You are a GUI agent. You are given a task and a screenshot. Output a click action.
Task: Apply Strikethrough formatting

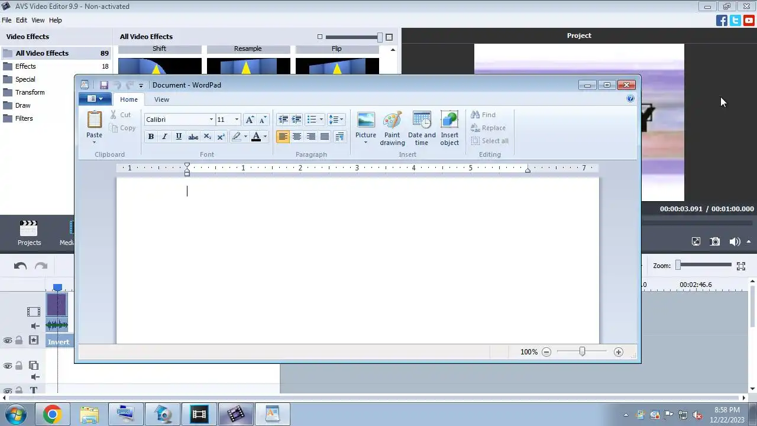[193, 137]
